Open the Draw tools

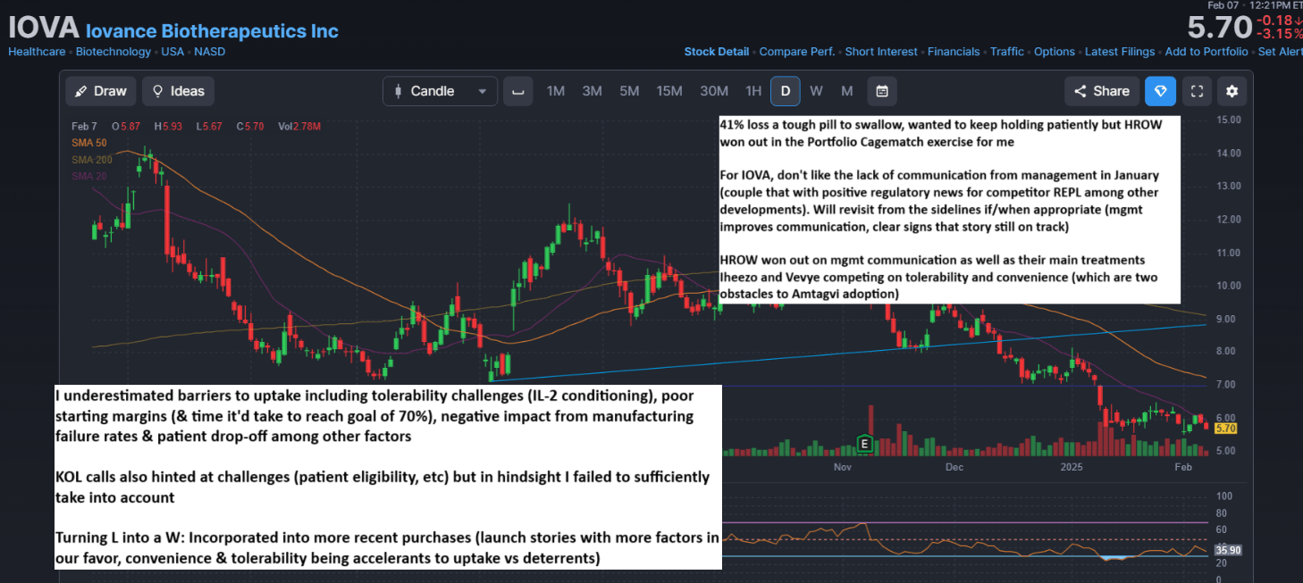[100, 91]
